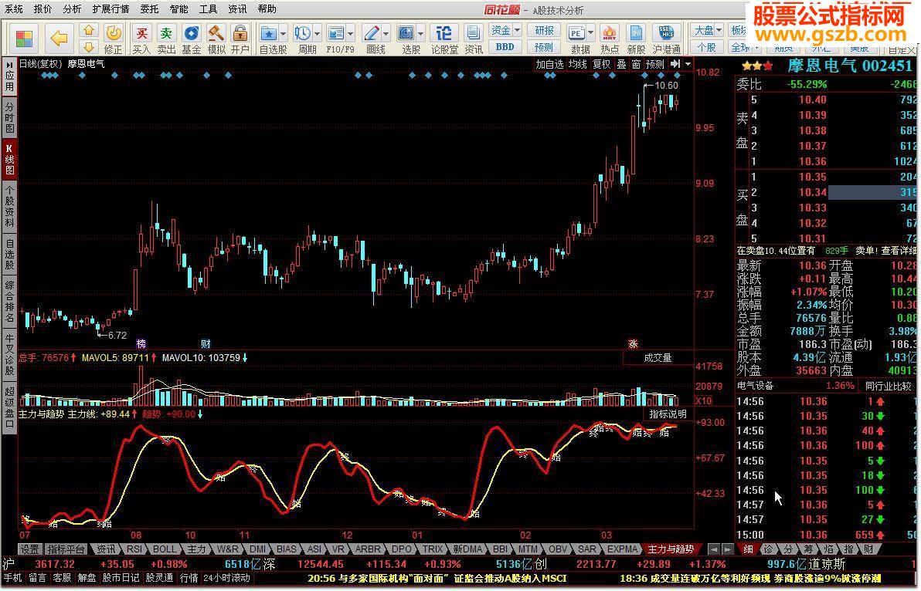Click 加自选 add to watchlist
The image size is (921, 591).
[x=550, y=64]
